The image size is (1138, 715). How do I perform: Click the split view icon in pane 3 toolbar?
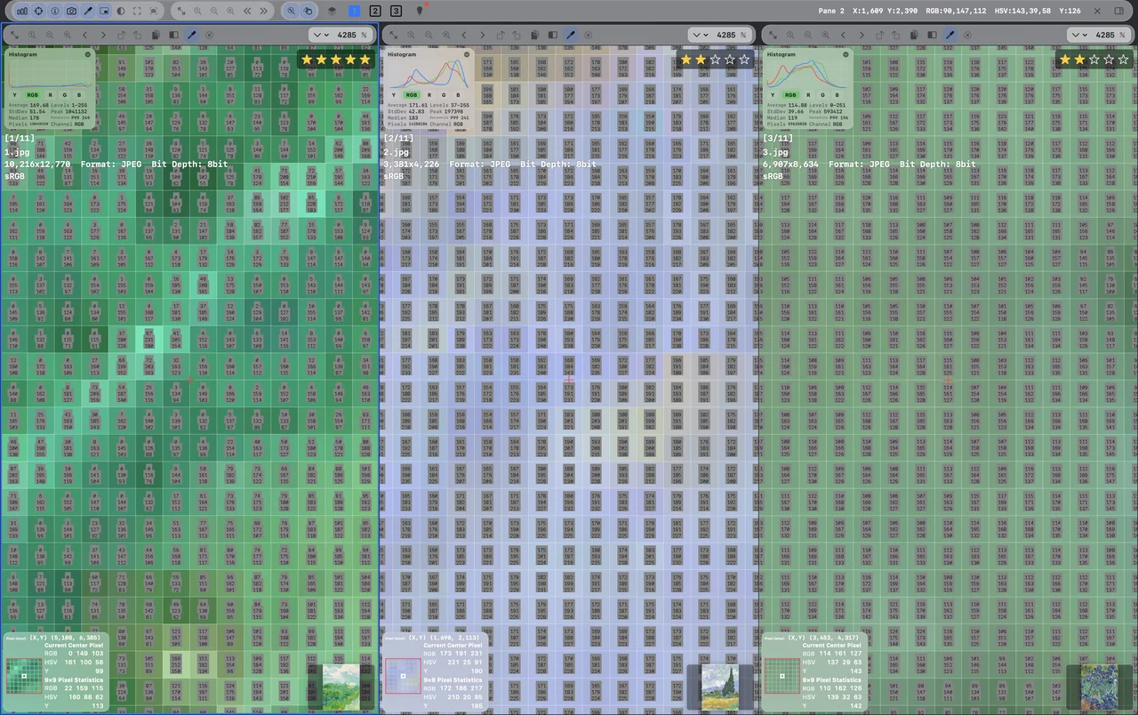[932, 35]
